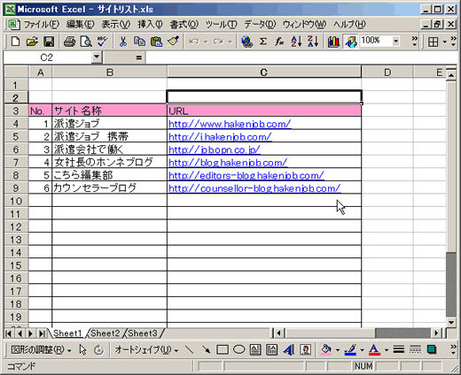461x375 pixels.
Task: Sort ascending with the A-Z icon
Action: pos(296,42)
